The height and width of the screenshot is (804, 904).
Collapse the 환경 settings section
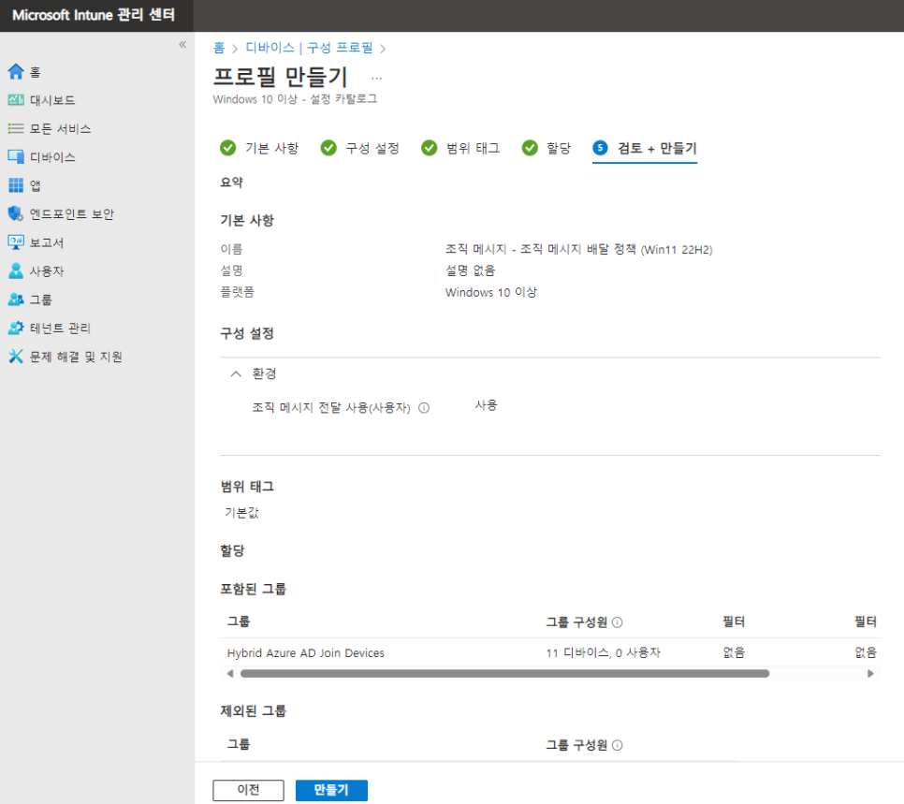(x=236, y=373)
